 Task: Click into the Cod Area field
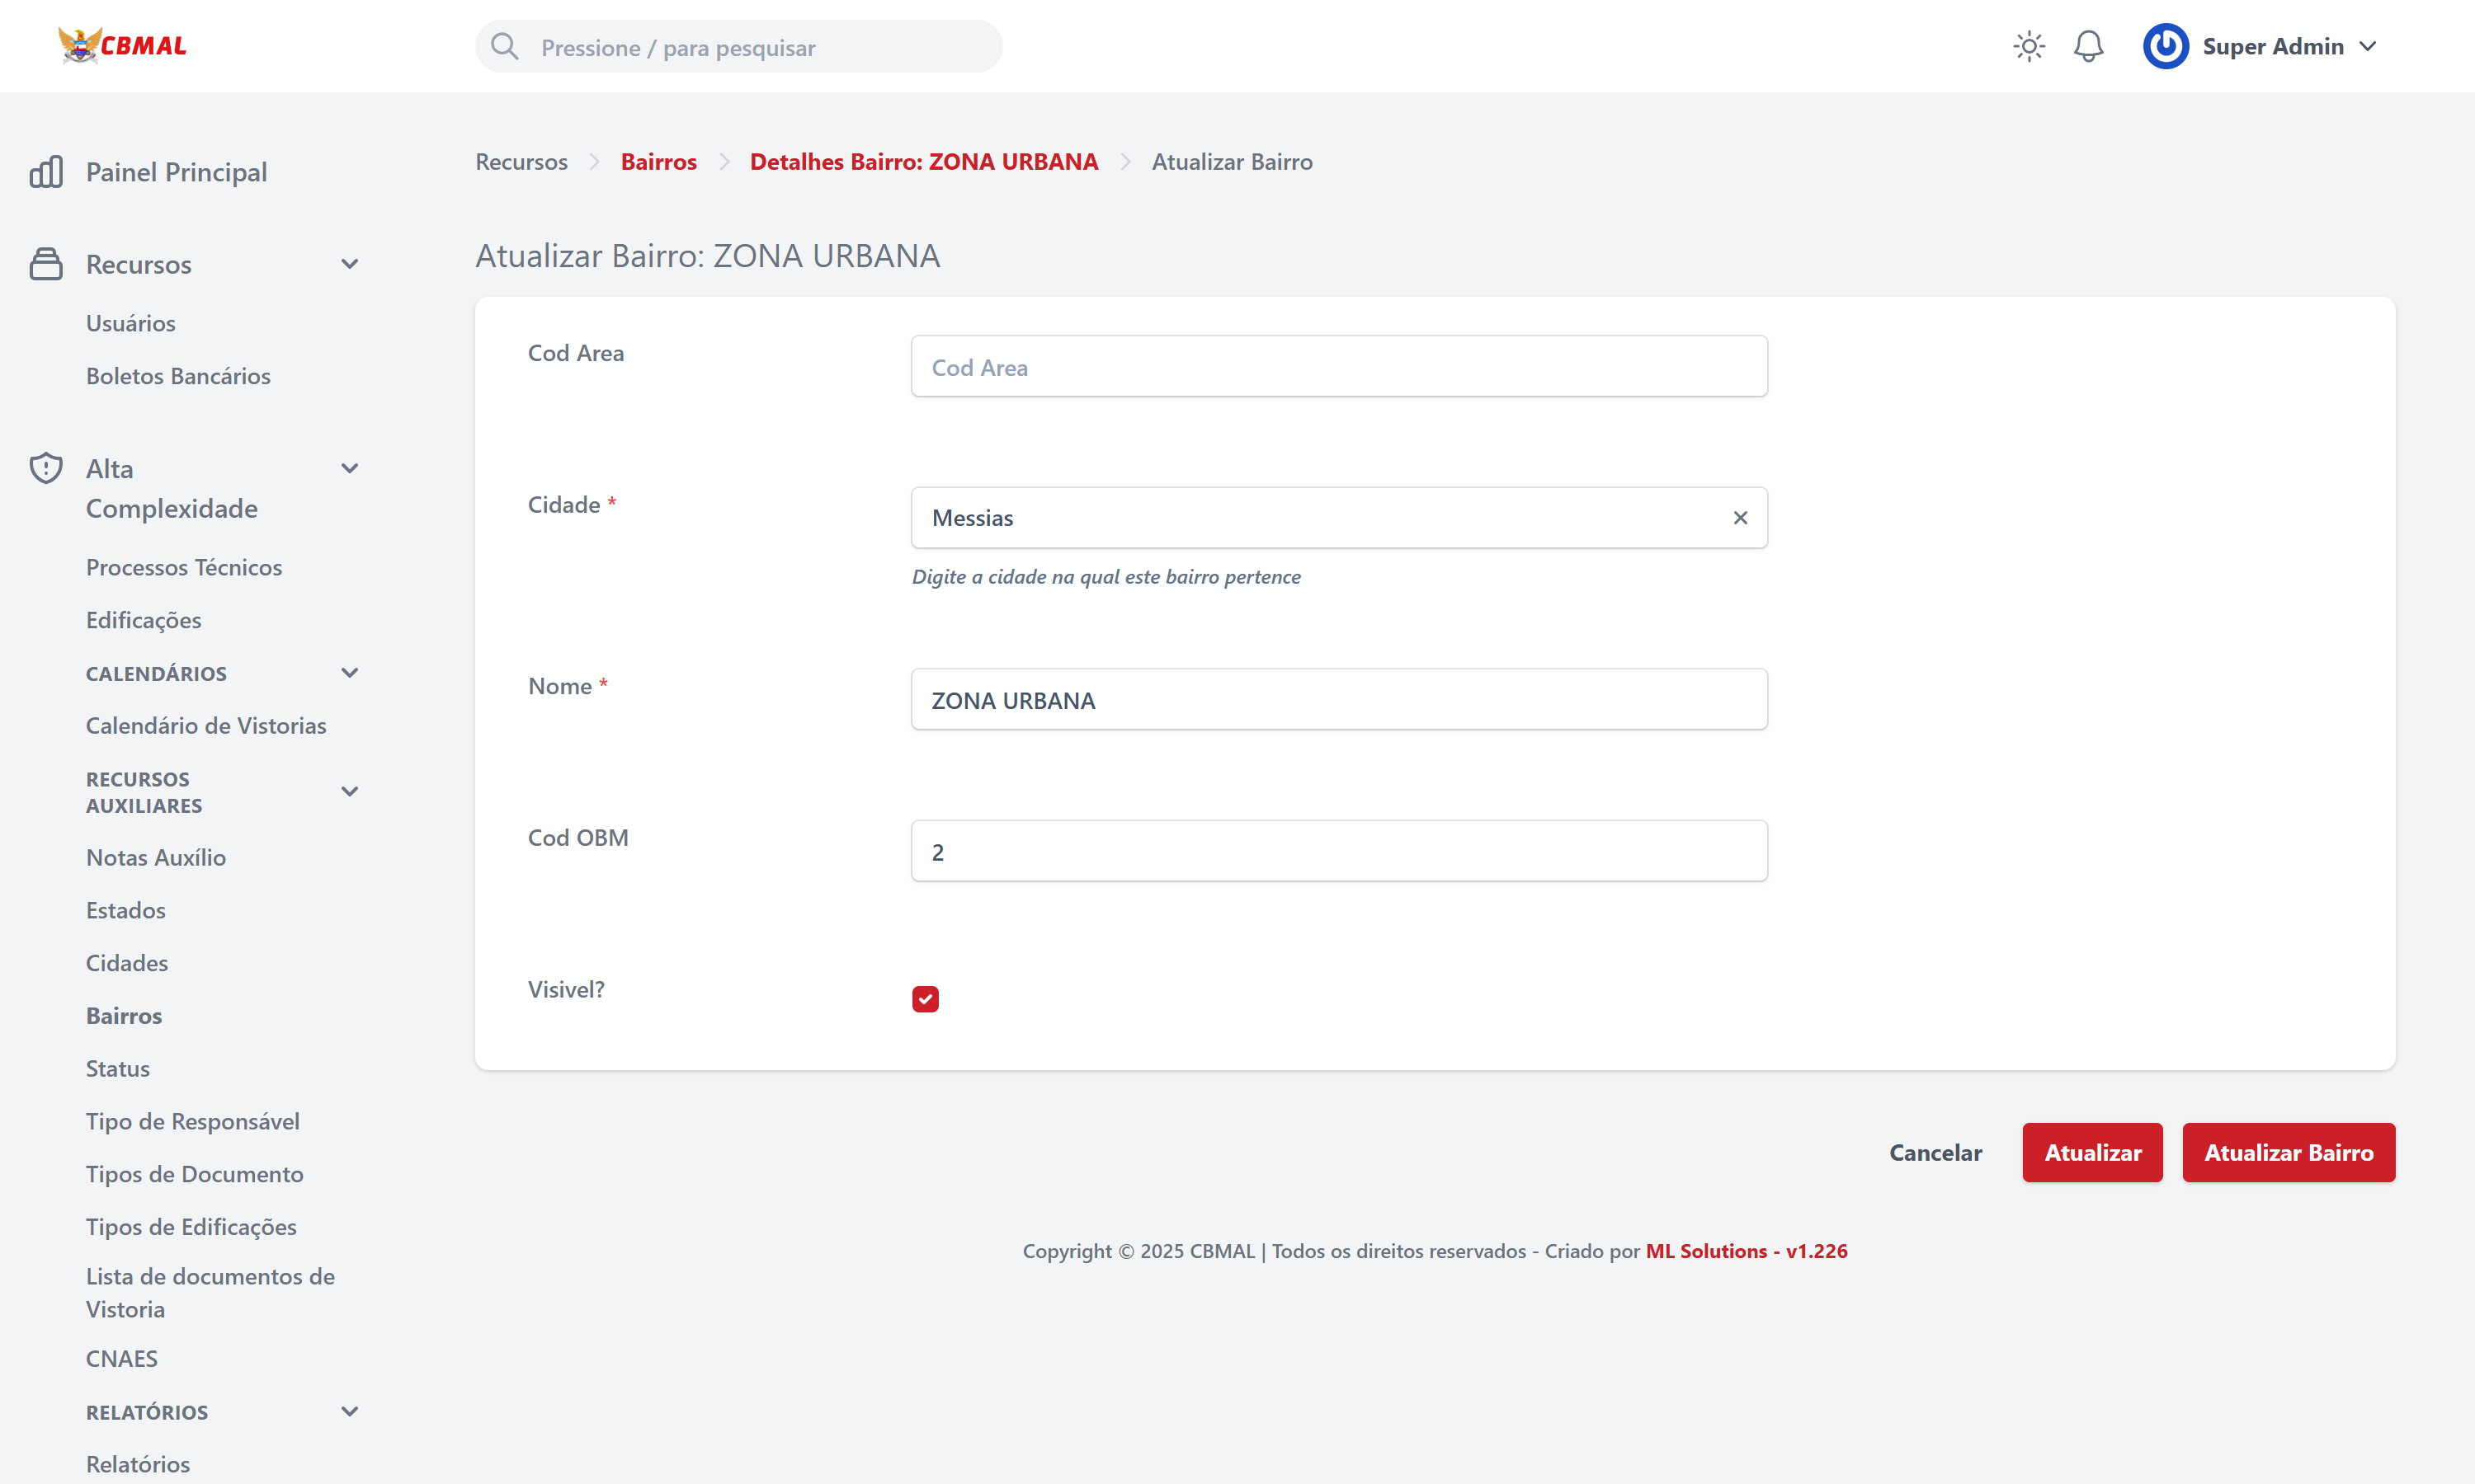pos(1338,367)
